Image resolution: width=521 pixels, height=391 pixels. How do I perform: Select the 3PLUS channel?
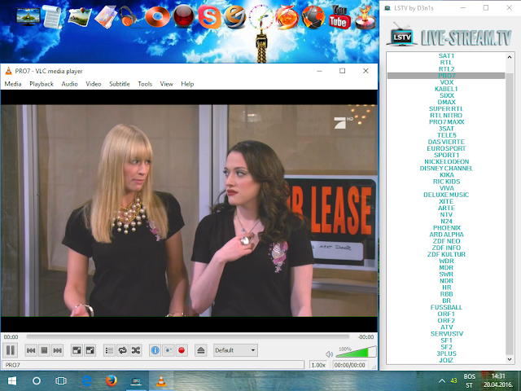coord(446,354)
